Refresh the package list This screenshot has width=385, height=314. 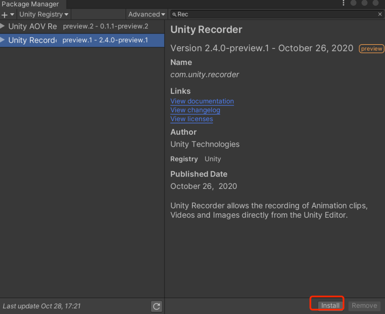tap(156, 306)
